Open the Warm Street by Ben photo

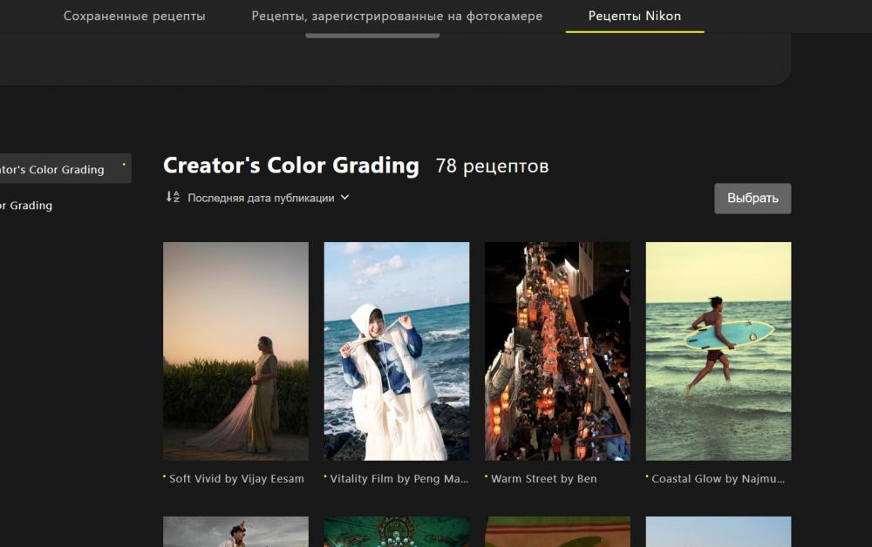[557, 351]
